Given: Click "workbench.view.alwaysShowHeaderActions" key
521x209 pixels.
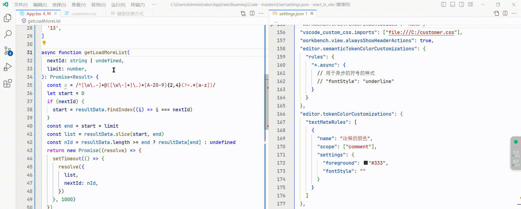Looking at the screenshot, I should click(x=357, y=41).
